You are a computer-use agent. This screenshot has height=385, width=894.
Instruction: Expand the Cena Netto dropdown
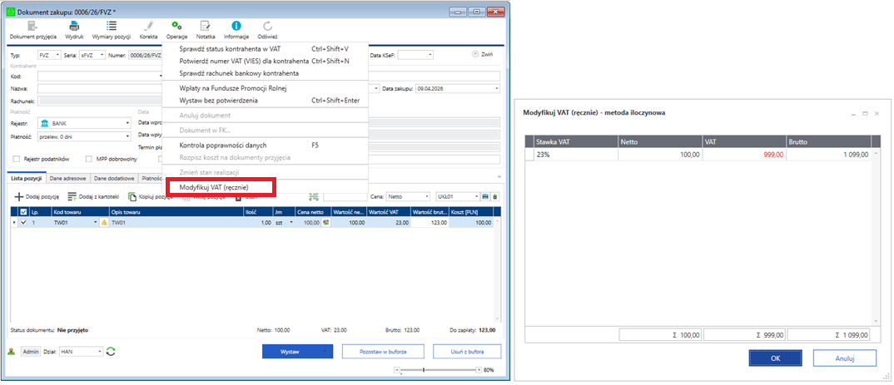pos(426,197)
